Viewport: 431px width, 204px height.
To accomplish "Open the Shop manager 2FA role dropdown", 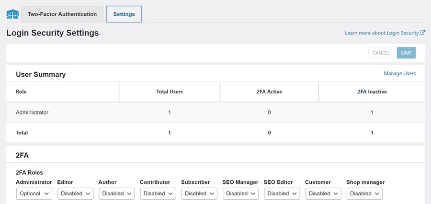I will pyautogui.click(x=364, y=193).
